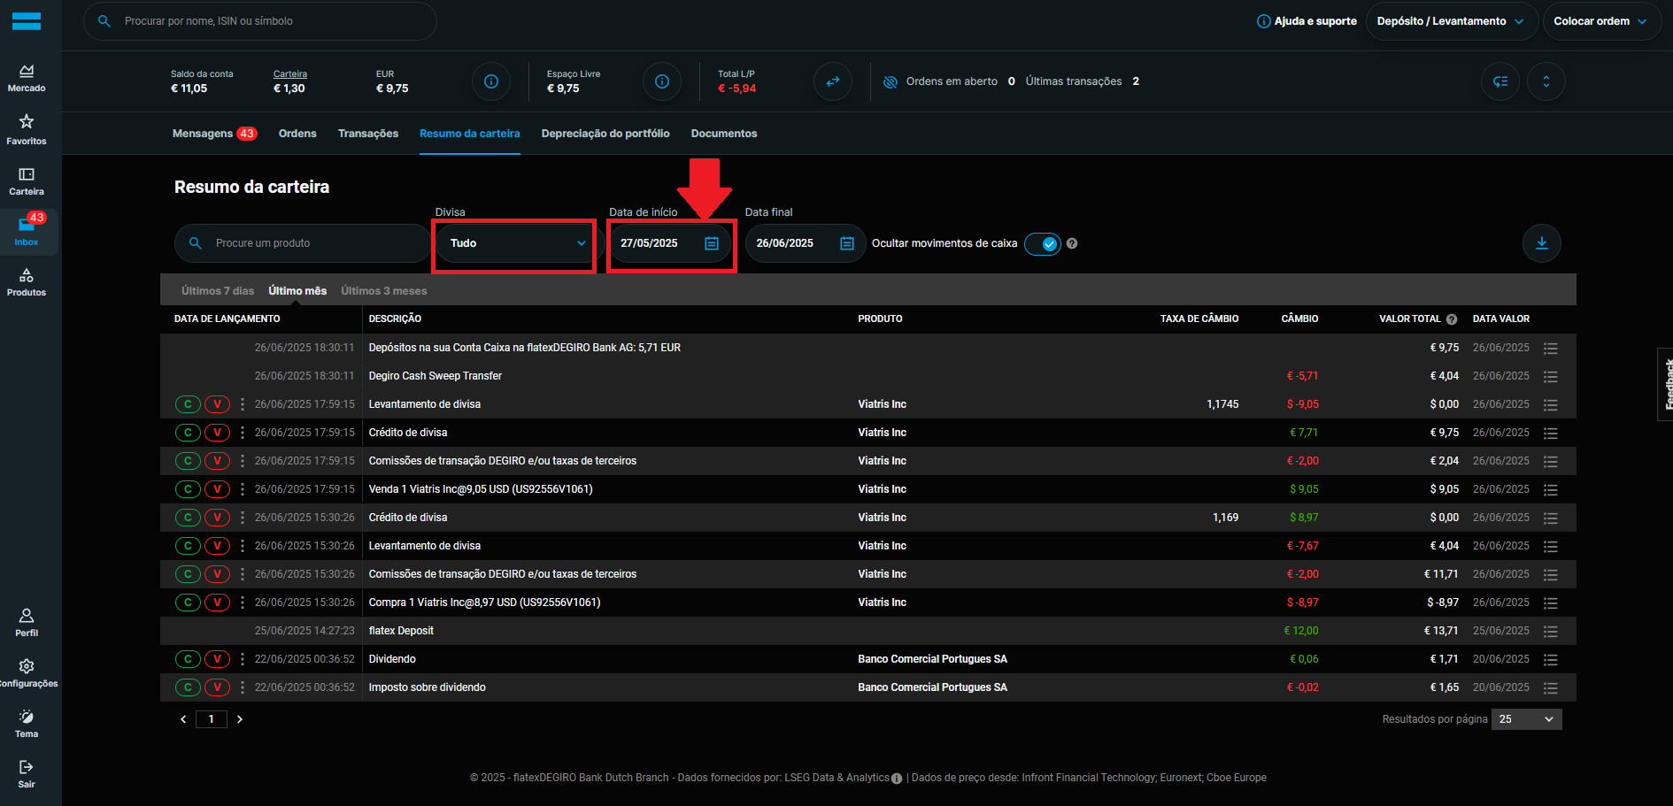Open the Transações tab
Image resolution: width=1673 pixels, height=806 pixels.
tap(368, 134)
